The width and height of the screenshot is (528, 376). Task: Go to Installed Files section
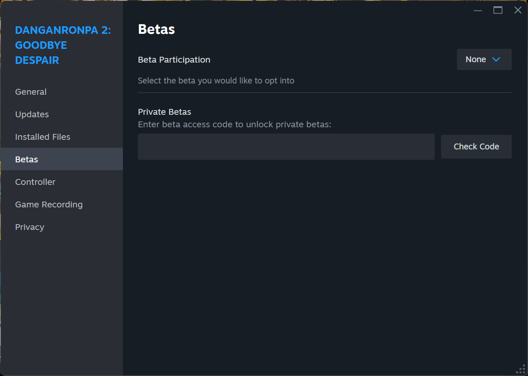(x=43, y=137)
